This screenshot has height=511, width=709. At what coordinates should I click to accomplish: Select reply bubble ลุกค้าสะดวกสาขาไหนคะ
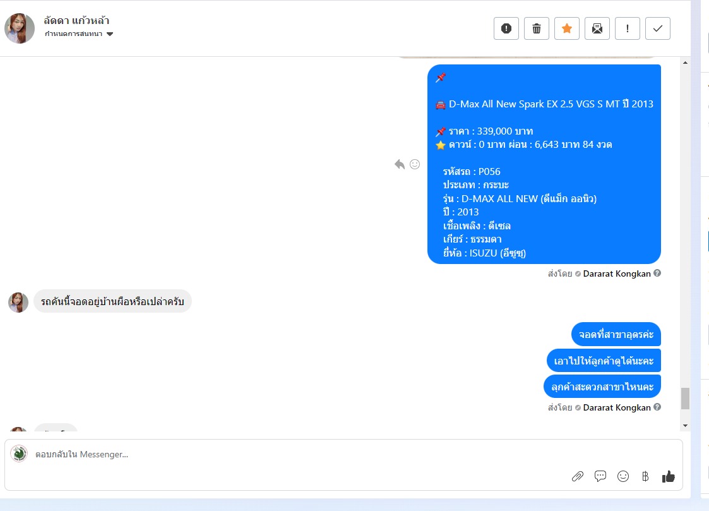602,387
